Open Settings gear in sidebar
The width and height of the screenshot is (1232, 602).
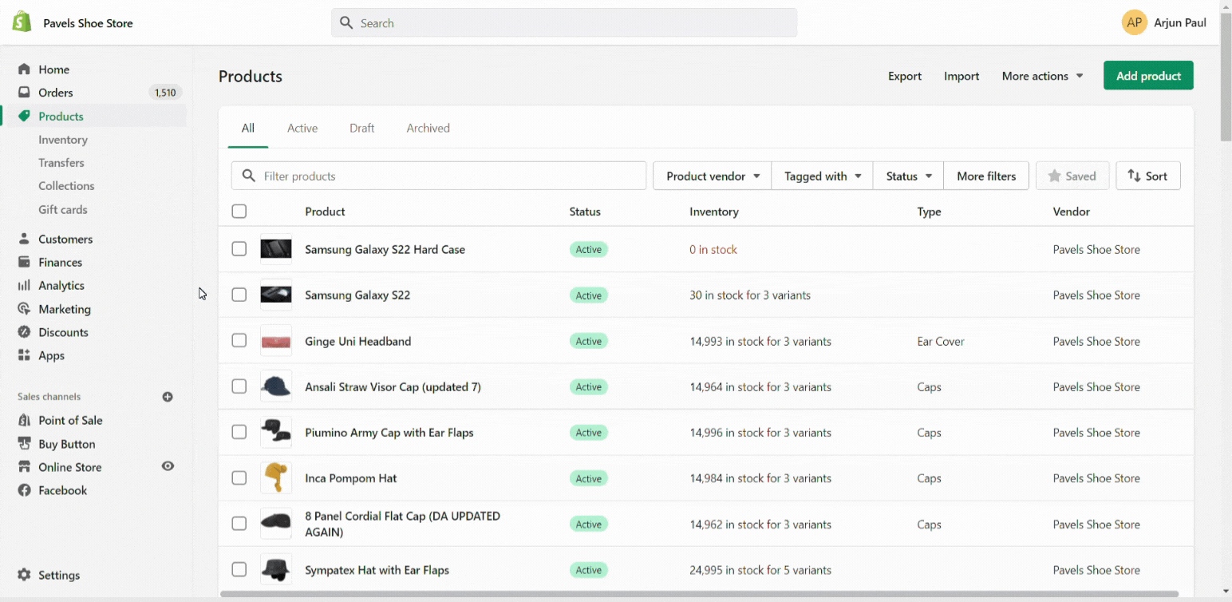(24, 575)
